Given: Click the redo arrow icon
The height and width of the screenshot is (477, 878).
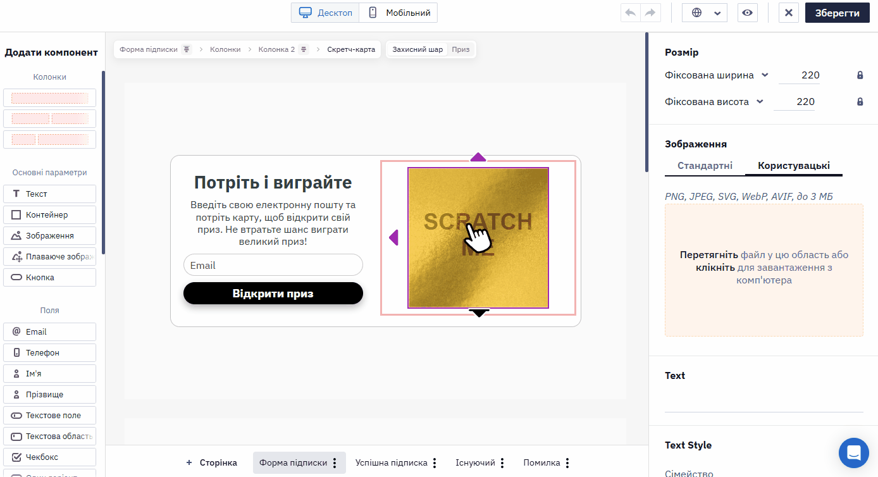Looking at the screenshot, I should [x=650, y=13].
